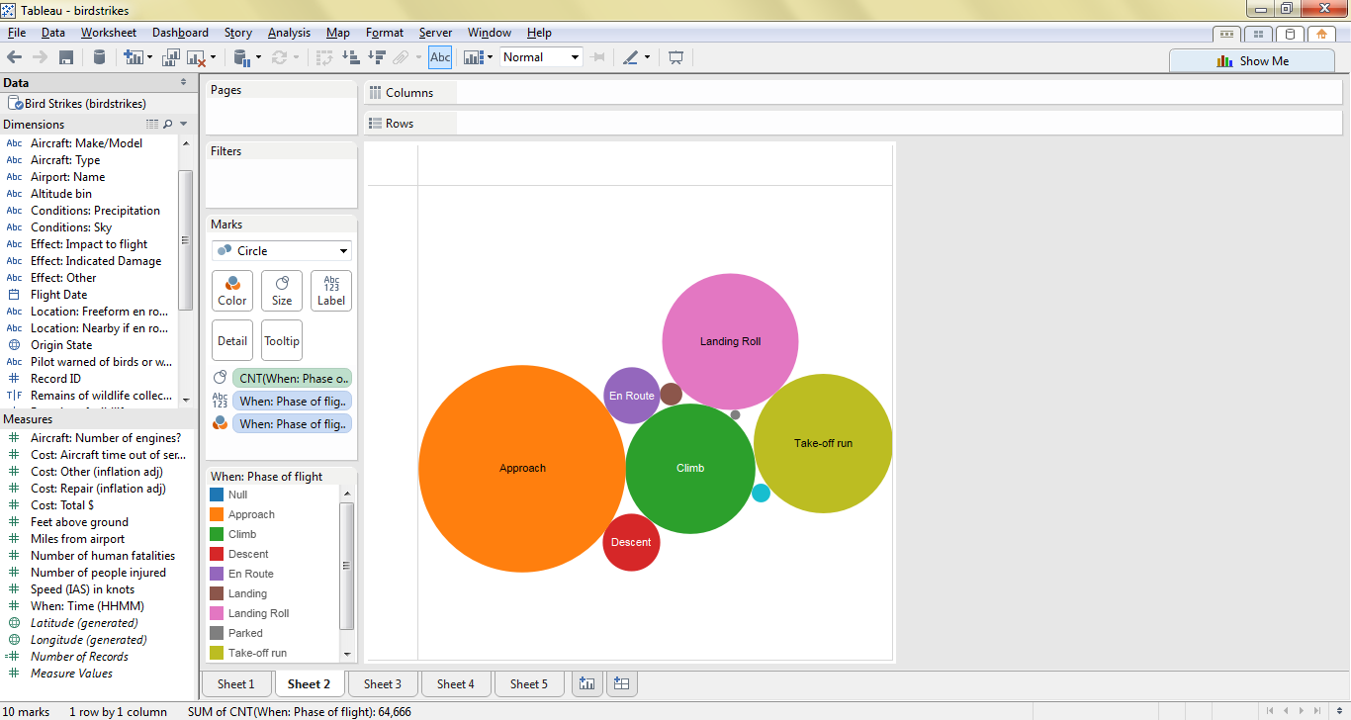The width and height of the screenshot is (1351, 720).
Task: Add new dashboard from bottom tab bar
Action: coord(621,683)
